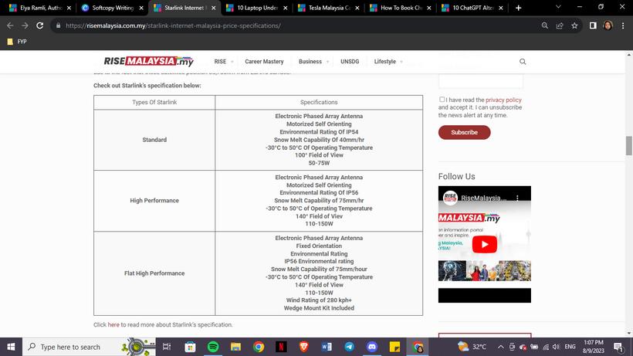Screen dimensions: 633x356
Task: Click RiseMalaysia.my logo
Action: tap(148, 61)
